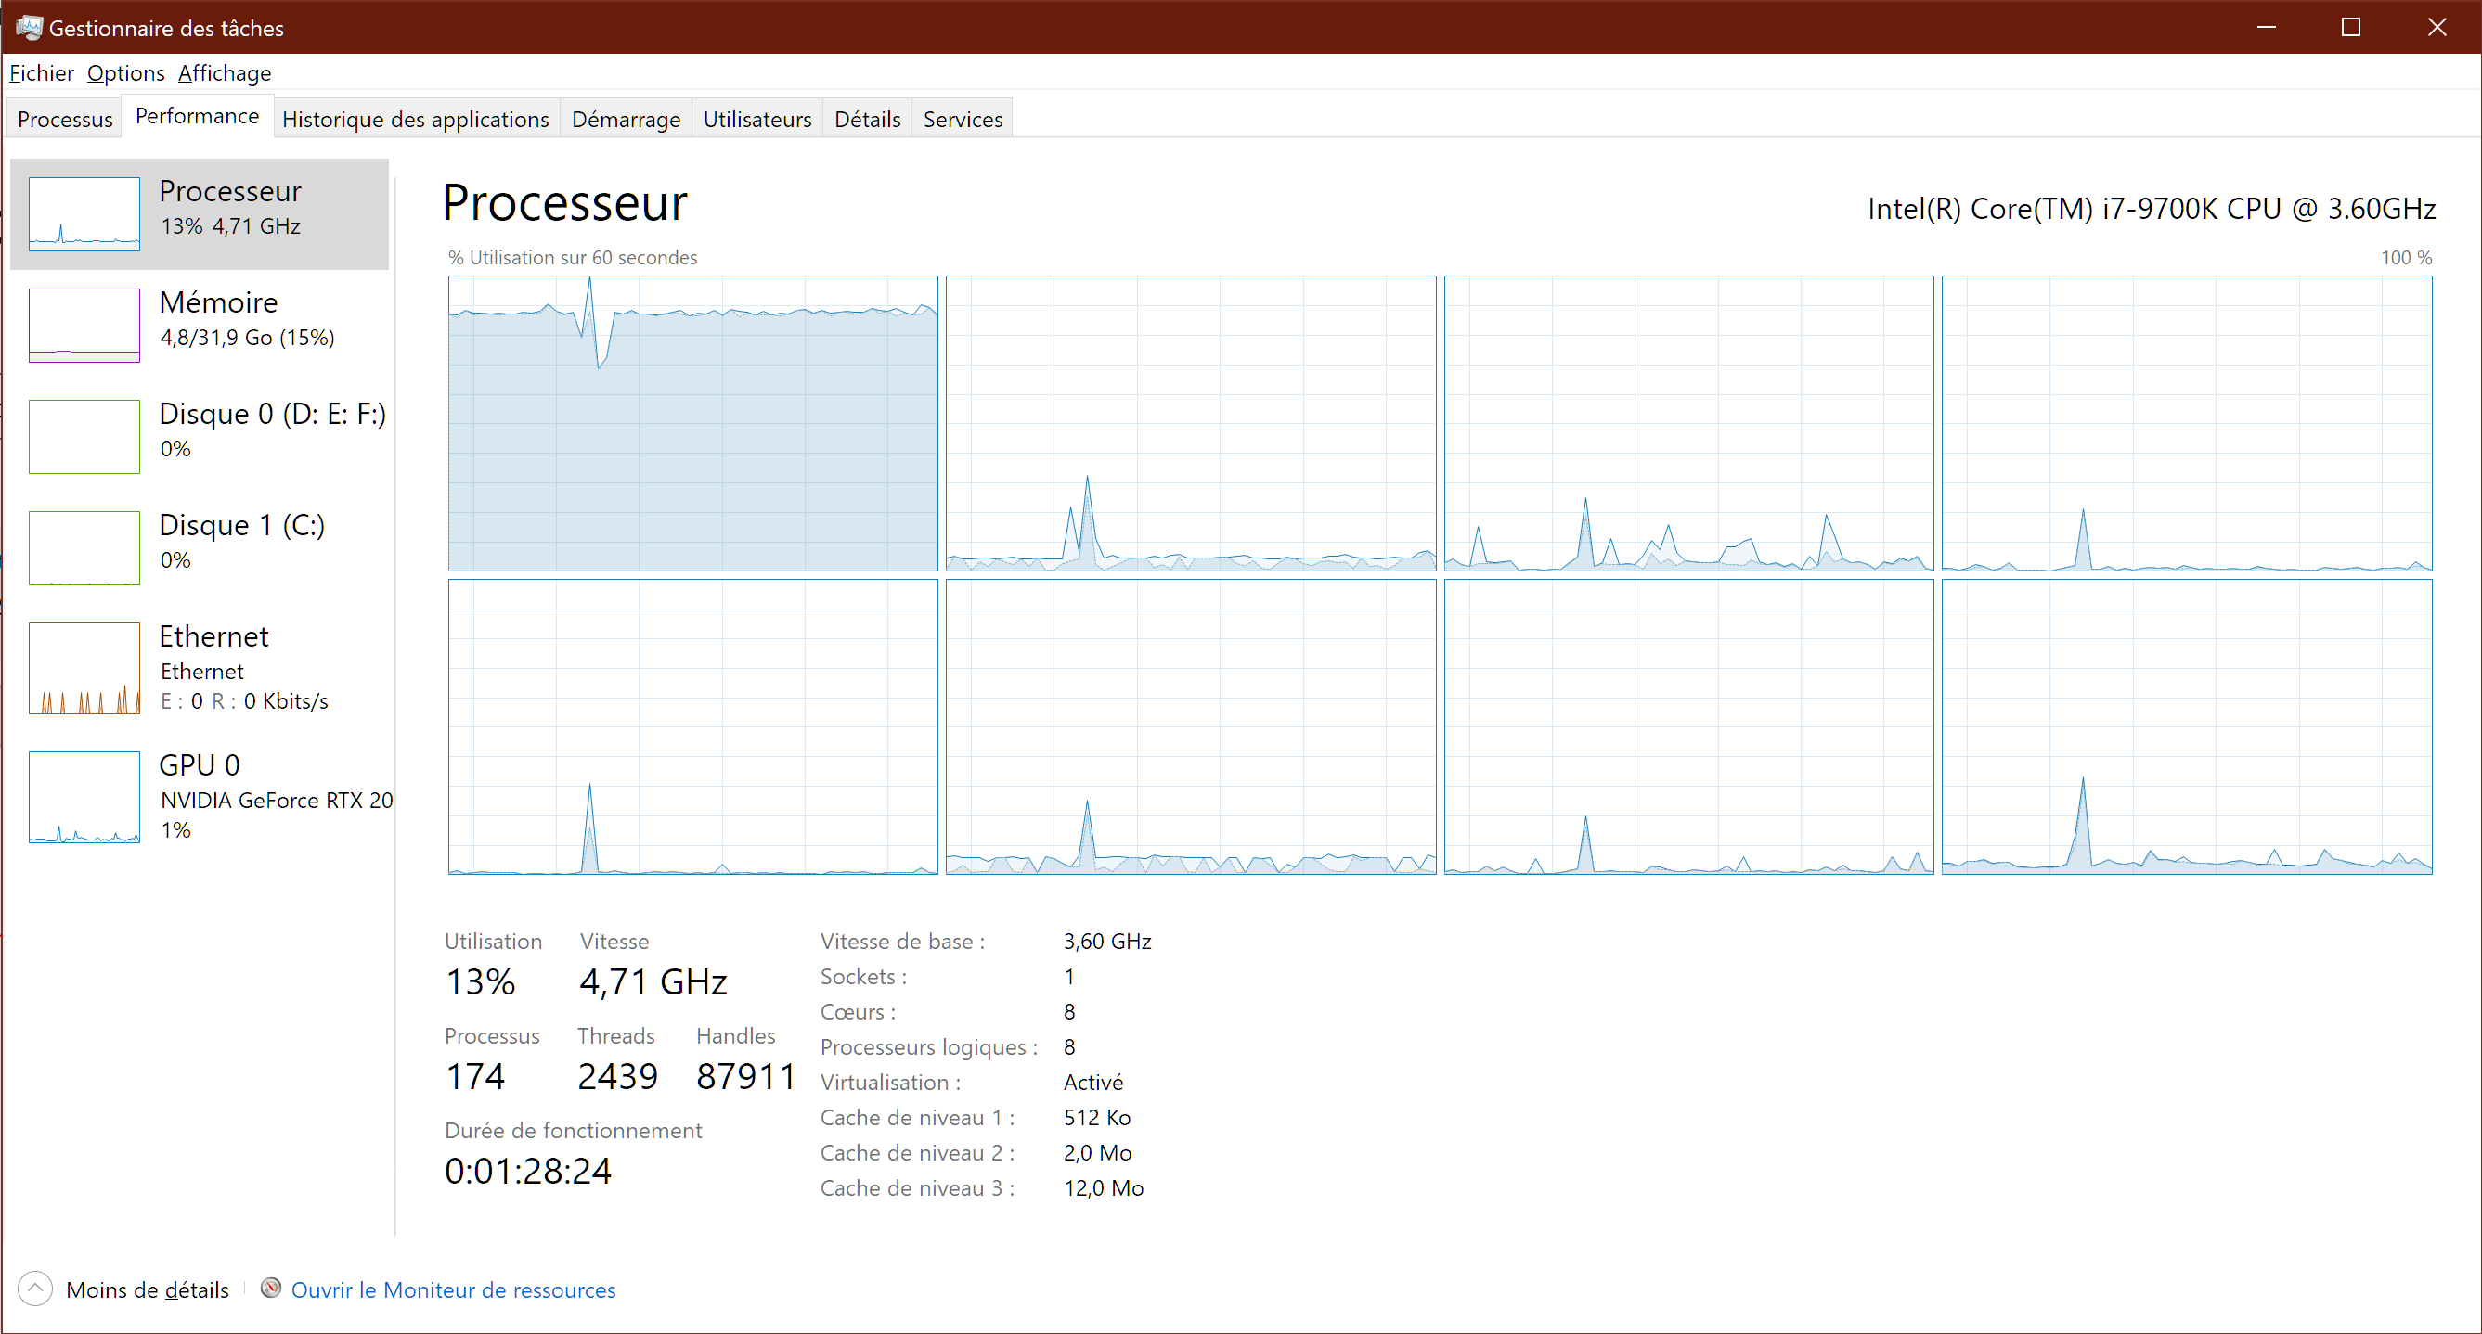Screen dimensions: 2482x1334
Task: Click the Task Manager icon in title bar
Action: point(28,27)
